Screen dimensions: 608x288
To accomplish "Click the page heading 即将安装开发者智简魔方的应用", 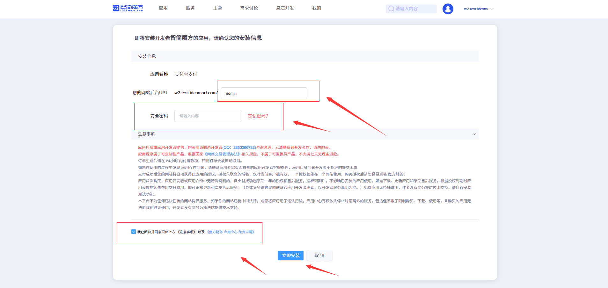I will (198, 38).
